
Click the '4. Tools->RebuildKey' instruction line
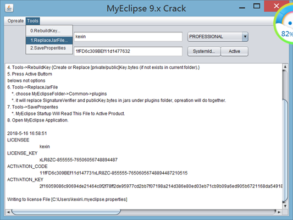coord(103,68)
